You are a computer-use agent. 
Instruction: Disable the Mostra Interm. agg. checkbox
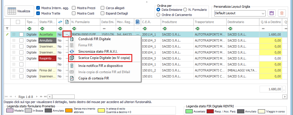38,8
